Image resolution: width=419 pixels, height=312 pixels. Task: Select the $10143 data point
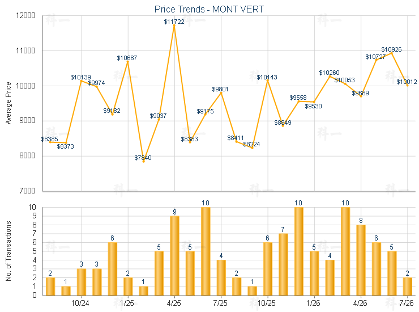coord(267,81)
